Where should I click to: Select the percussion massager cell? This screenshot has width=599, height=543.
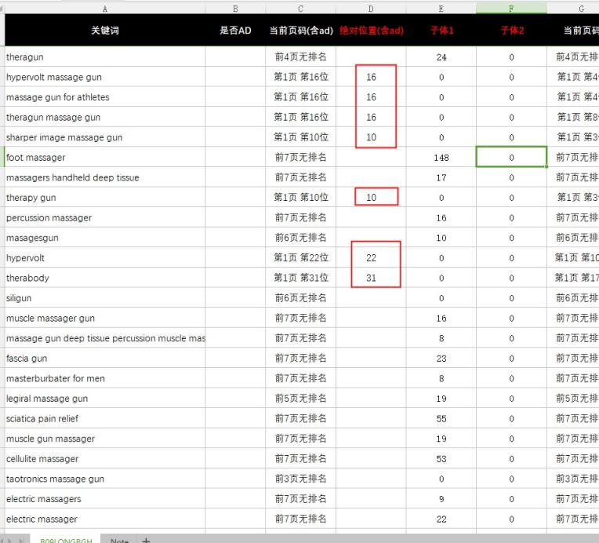pyautogui.click(x=105, y=217)
